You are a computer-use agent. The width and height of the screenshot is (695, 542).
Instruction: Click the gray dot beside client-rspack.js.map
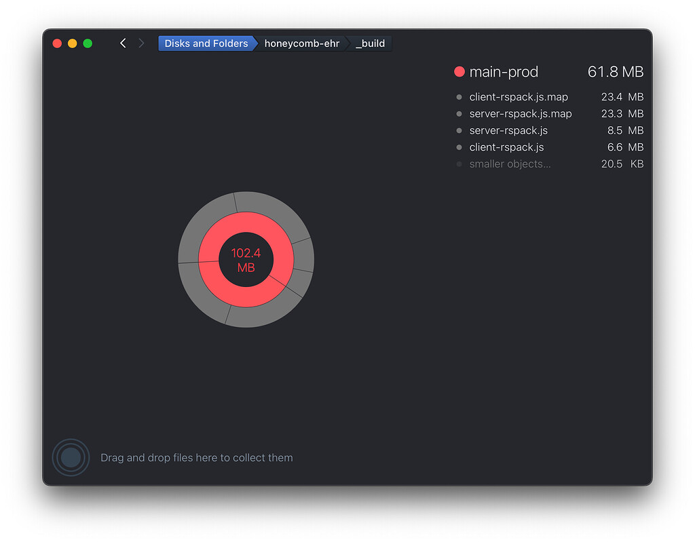pos(459,96)
